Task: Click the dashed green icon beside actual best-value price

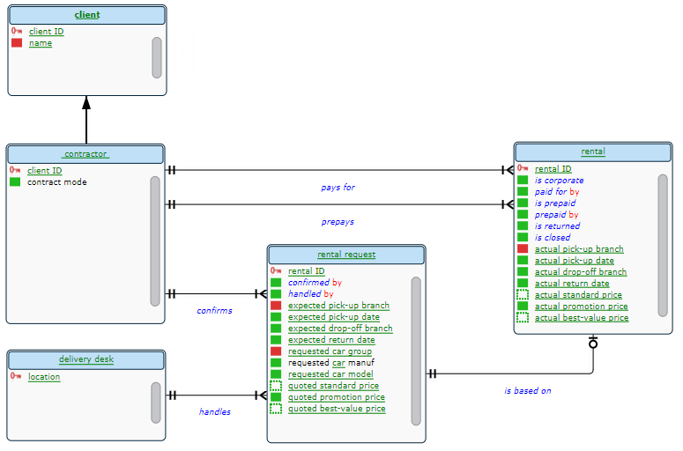Action: 523,317
